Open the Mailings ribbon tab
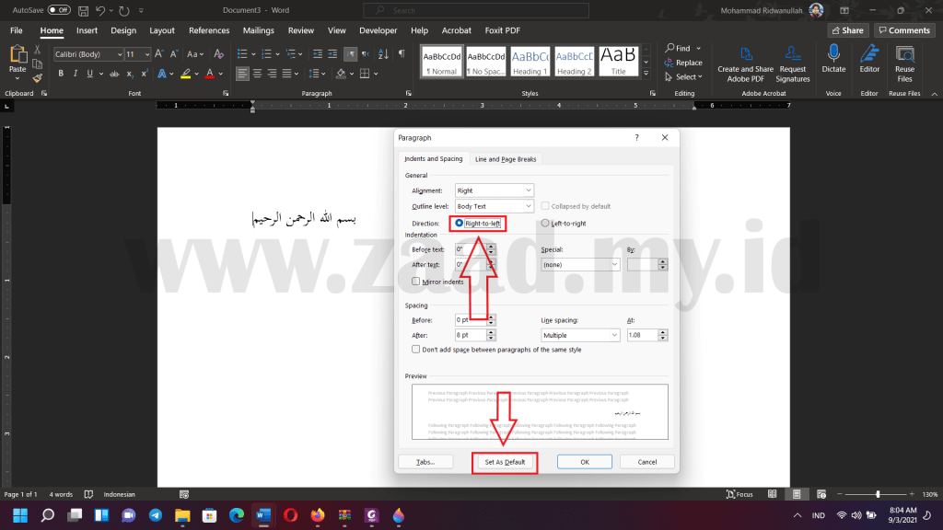The width and height of the screenshot is (943, 530). [x=259, y=30]
